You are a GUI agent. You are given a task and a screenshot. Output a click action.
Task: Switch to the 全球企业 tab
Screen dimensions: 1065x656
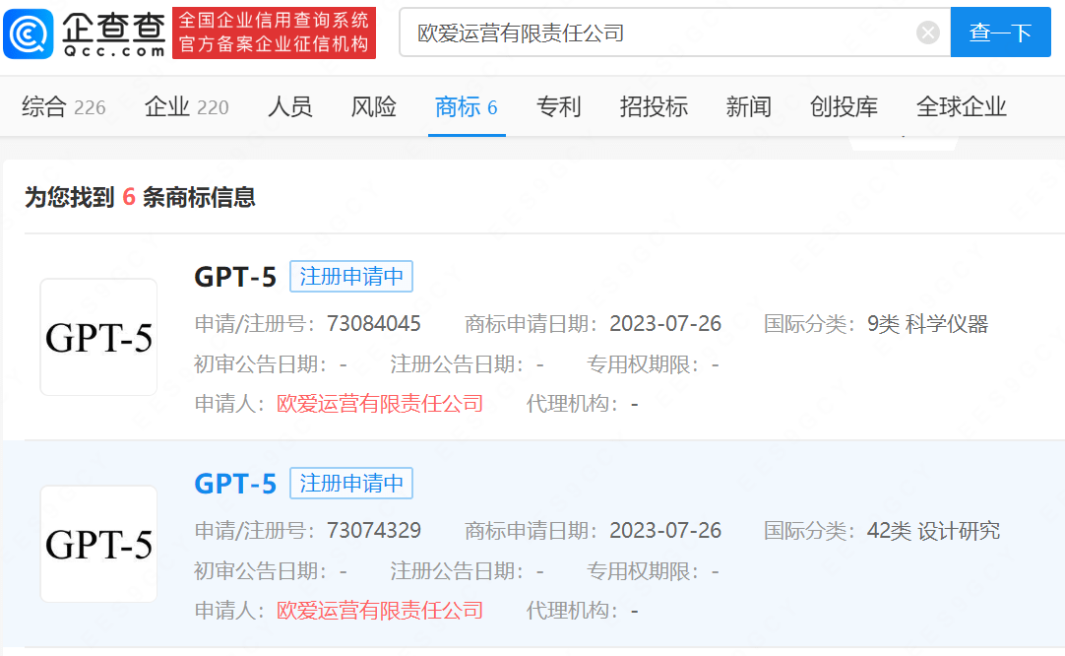click(961, 106)
